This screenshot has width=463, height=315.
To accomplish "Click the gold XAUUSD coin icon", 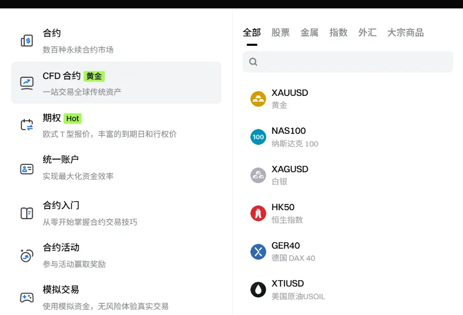I will click(258, 99).
